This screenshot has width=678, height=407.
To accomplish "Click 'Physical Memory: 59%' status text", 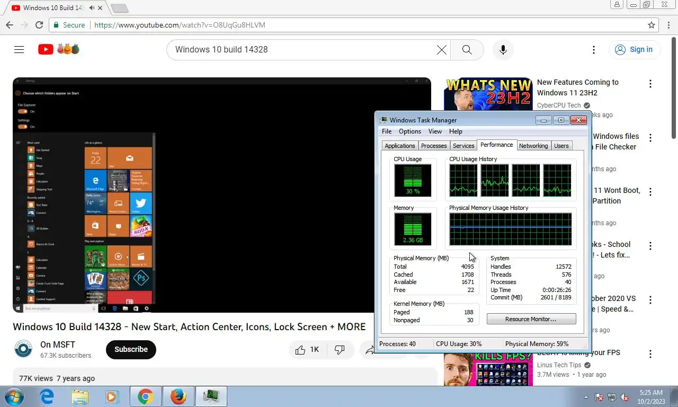I will [x=537, y=344].
